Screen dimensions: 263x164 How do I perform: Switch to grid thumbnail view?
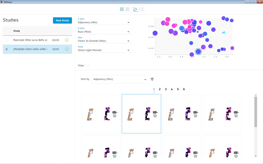122,9
